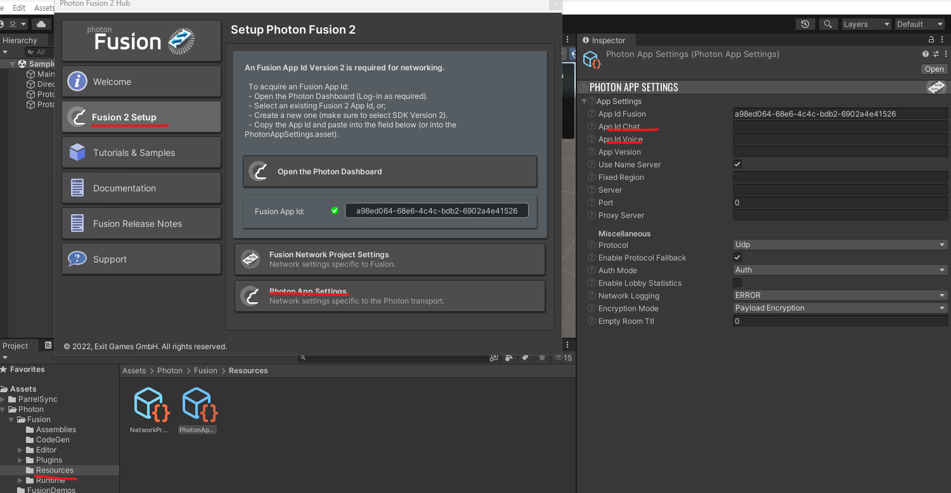Click the green checkmark beside Fusion App Id
Image resolution: width=951 pixels, height=493 pixels.
(x=335, y=210)
